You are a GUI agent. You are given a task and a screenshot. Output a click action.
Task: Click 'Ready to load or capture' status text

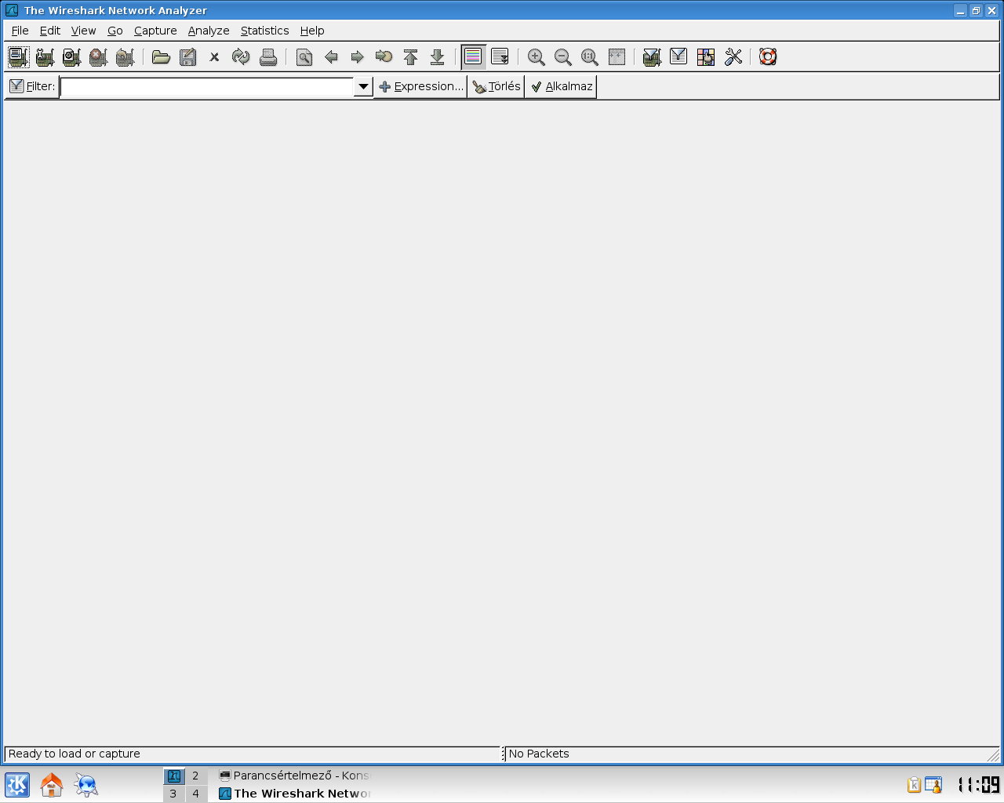tap(75, 754)
